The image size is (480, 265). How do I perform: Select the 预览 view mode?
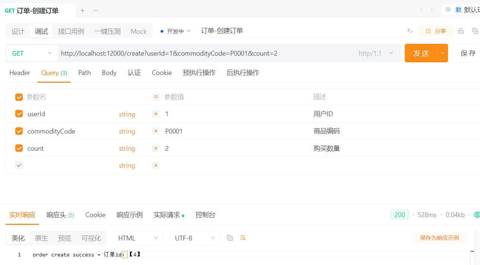click(x=64, y=238)
